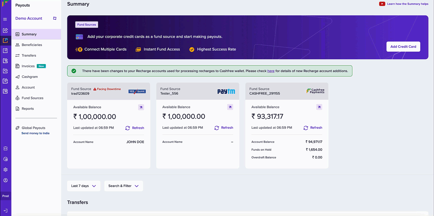
Task: Open the user profile icon
Action: tap(5, 181)
